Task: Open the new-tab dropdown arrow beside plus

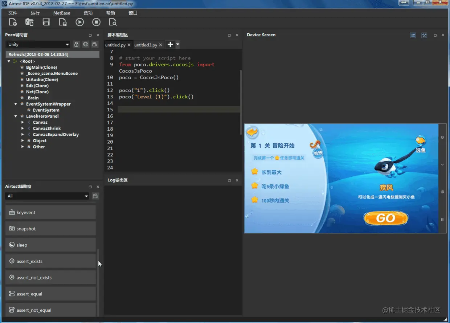Action: coord(177,45)
